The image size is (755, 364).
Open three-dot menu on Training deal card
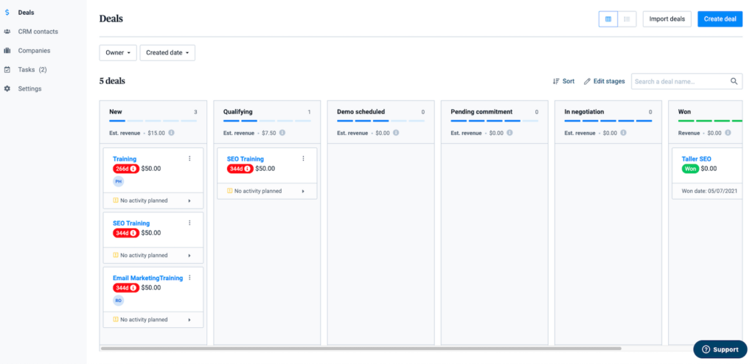coord(189,158)
